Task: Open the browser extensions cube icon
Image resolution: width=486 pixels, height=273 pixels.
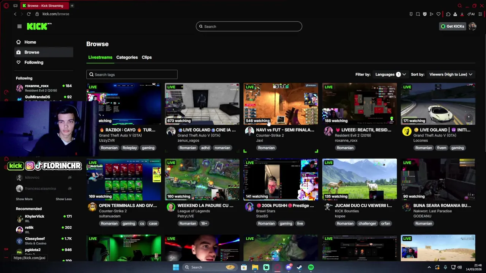Action: click(x=448, y=14)
